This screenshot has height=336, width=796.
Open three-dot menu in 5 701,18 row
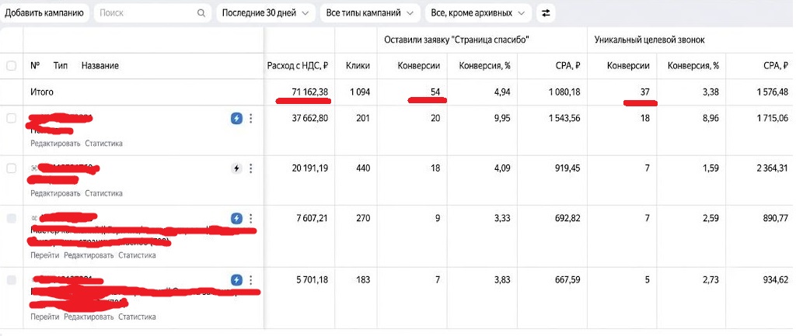coord(251,280)
